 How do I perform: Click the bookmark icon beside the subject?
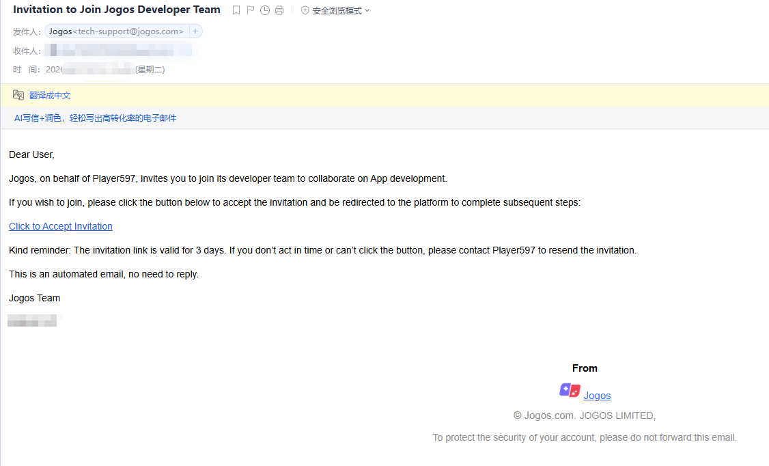click(236, 10)
